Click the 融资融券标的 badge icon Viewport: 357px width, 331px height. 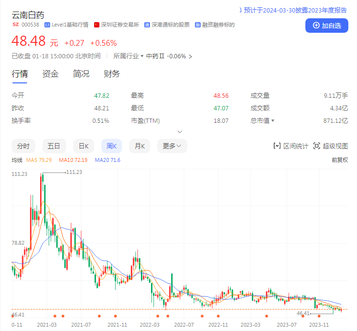(198, 25)
